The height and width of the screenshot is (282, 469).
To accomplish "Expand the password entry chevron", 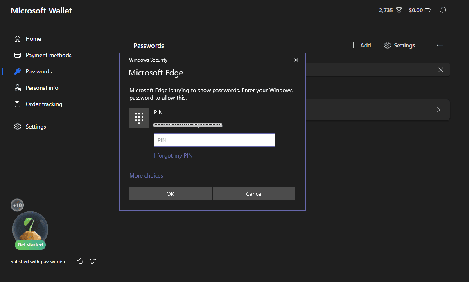I will 438,110.
